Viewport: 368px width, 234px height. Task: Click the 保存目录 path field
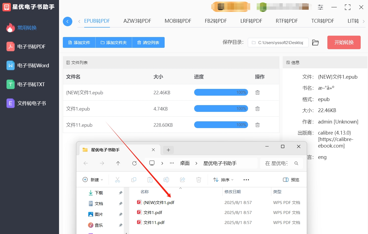click(278, 43)
